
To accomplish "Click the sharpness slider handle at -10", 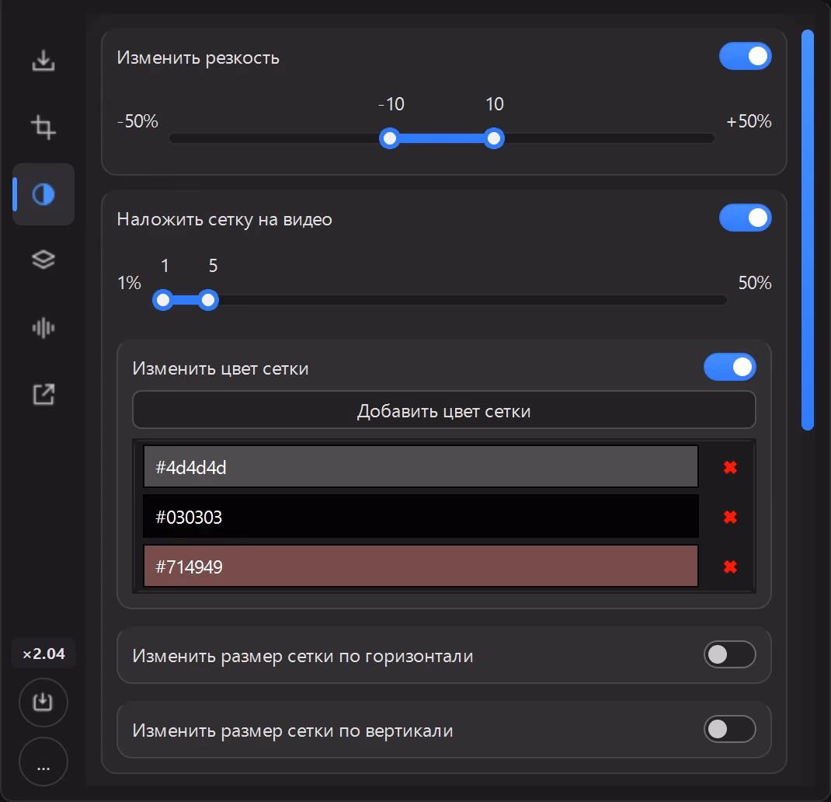I will 390,138.
